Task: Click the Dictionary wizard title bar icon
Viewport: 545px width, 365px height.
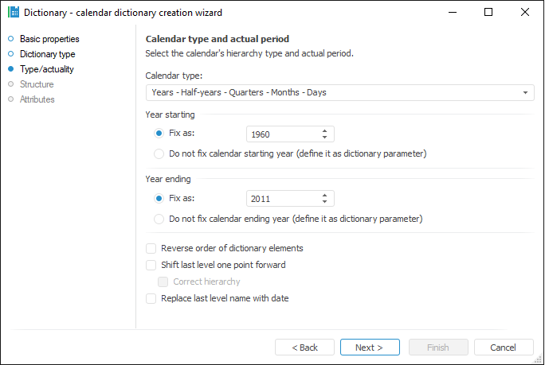Action: (14, 13)
